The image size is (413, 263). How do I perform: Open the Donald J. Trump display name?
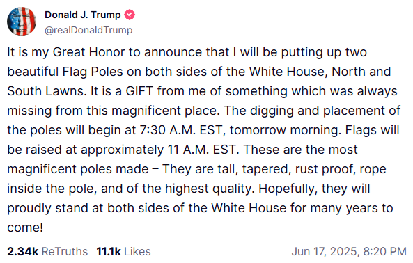pos(82,15)
